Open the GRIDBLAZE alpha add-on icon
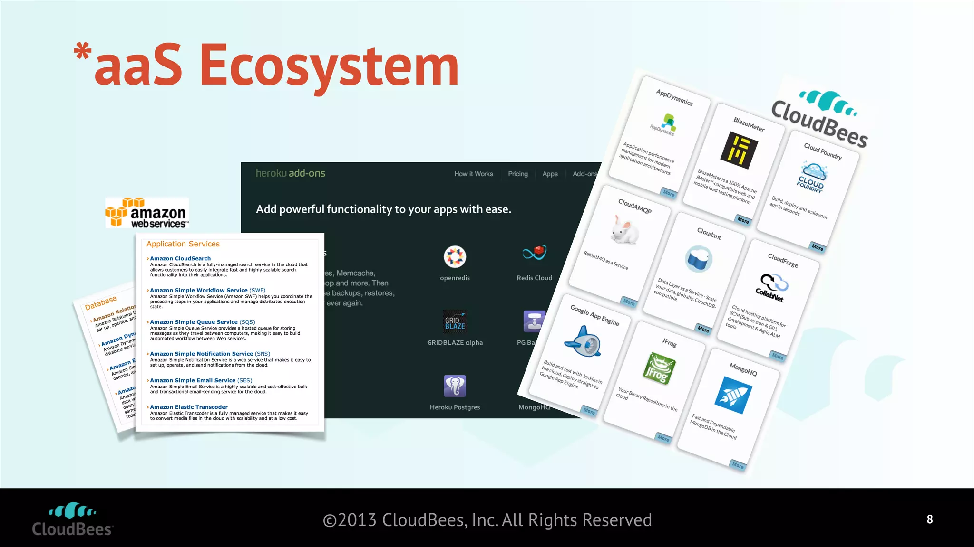 pyautogui.click(x=455, y=321)
